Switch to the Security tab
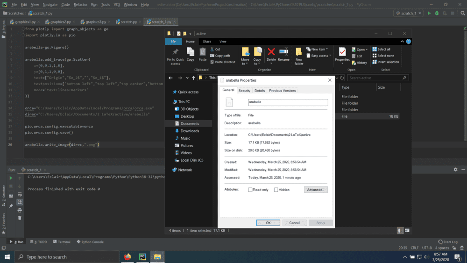Screen dimensions: 467x263 coord(244,91)
